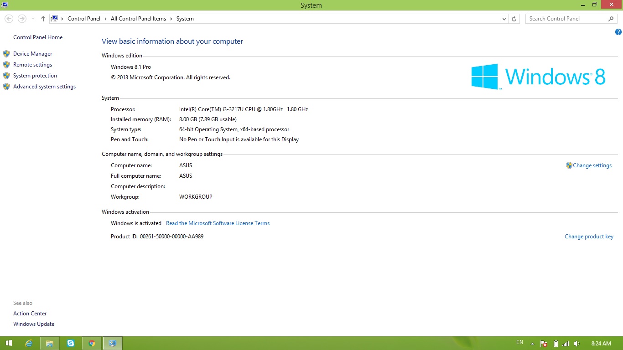This screenshot has width=623, height=350.
Task: Open Advanced system settings
Action: [45, 87]
